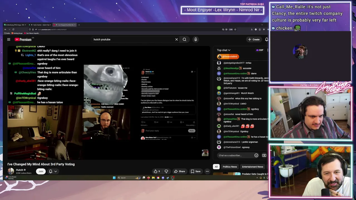Click the video title 'I've Changed My Mind About 3rd Party Voting'
The image size is (356, 200).
41,164
